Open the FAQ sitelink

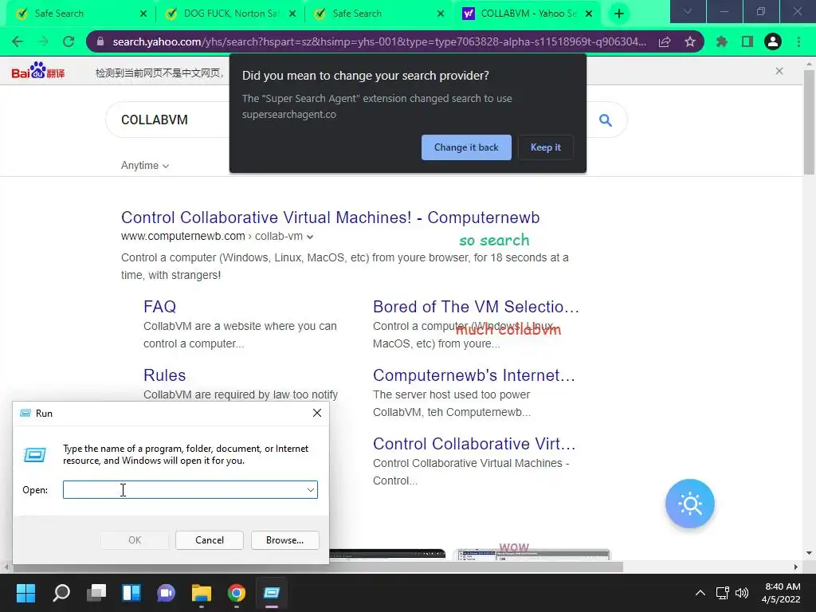[159, 307]
